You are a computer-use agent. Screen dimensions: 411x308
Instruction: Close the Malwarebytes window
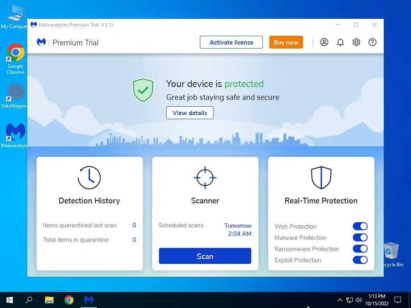[374, 24]
